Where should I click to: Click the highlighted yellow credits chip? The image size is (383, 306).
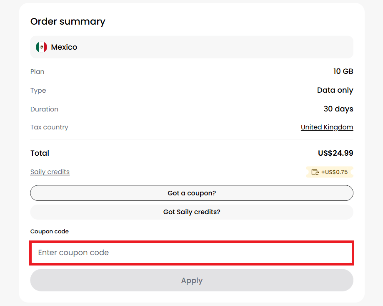[x=330, y=172]
